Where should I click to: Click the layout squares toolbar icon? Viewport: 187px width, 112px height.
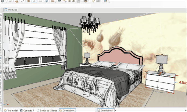[x=10, y=1]
